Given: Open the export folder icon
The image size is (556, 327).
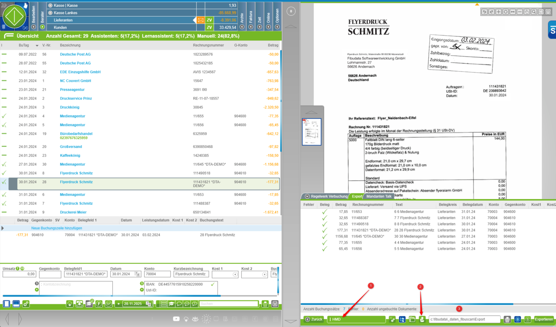Looking at the screenshot, I should point(412,319).
